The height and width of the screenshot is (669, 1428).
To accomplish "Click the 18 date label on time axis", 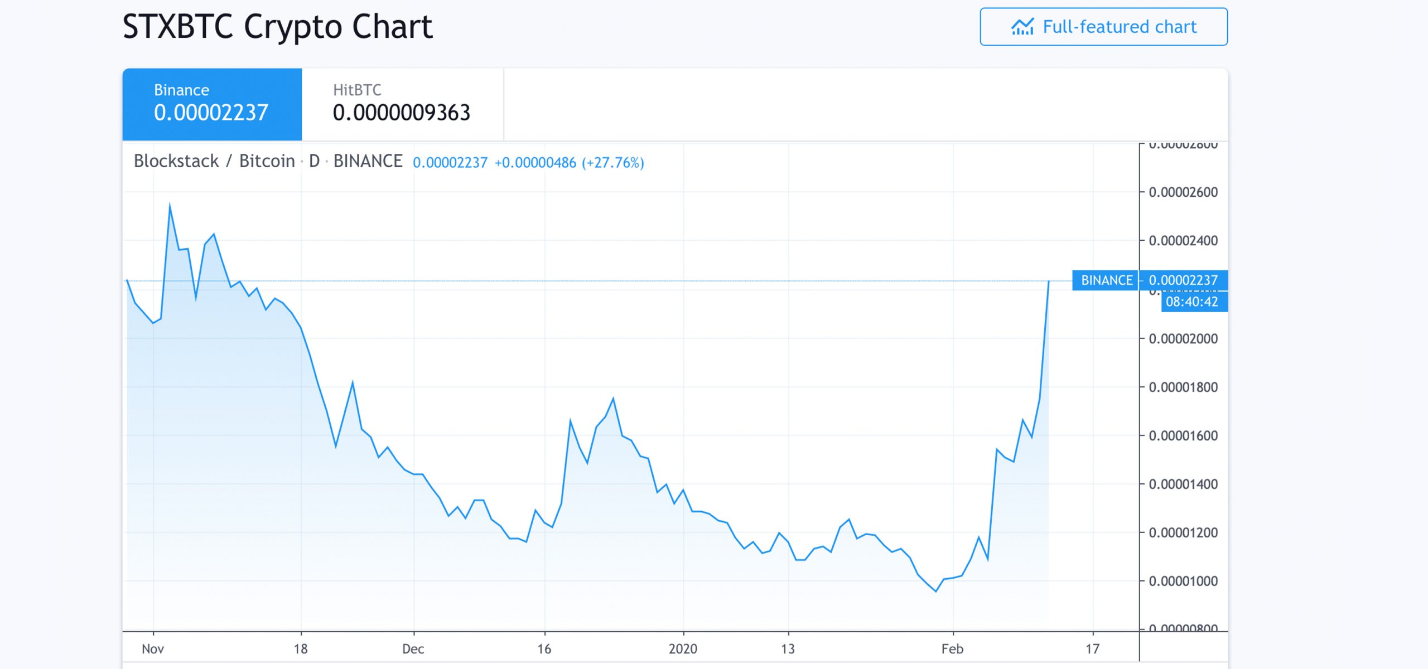I will coord(301,649).
